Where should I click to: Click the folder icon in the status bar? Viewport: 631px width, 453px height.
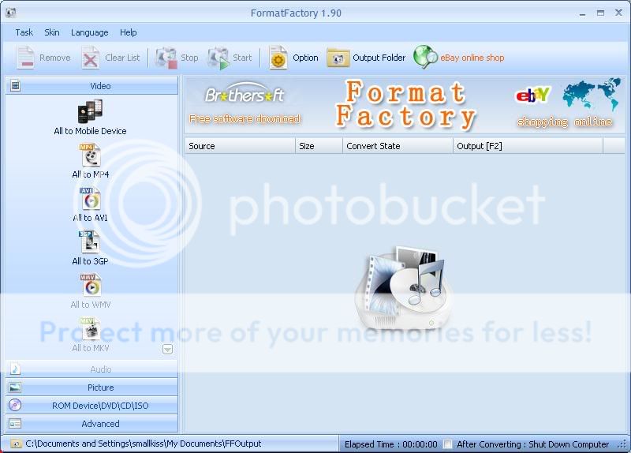coord(16,444)
